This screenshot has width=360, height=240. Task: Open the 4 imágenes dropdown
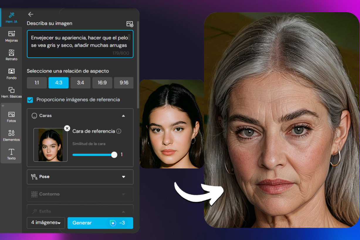tap(46, 223)
